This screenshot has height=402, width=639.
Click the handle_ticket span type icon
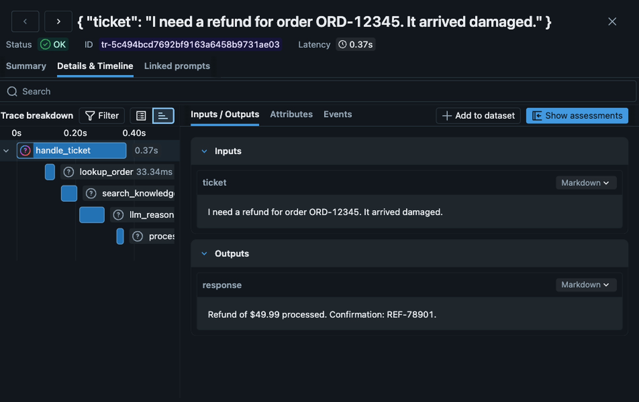pyautogui.click(x=25, y=151)
